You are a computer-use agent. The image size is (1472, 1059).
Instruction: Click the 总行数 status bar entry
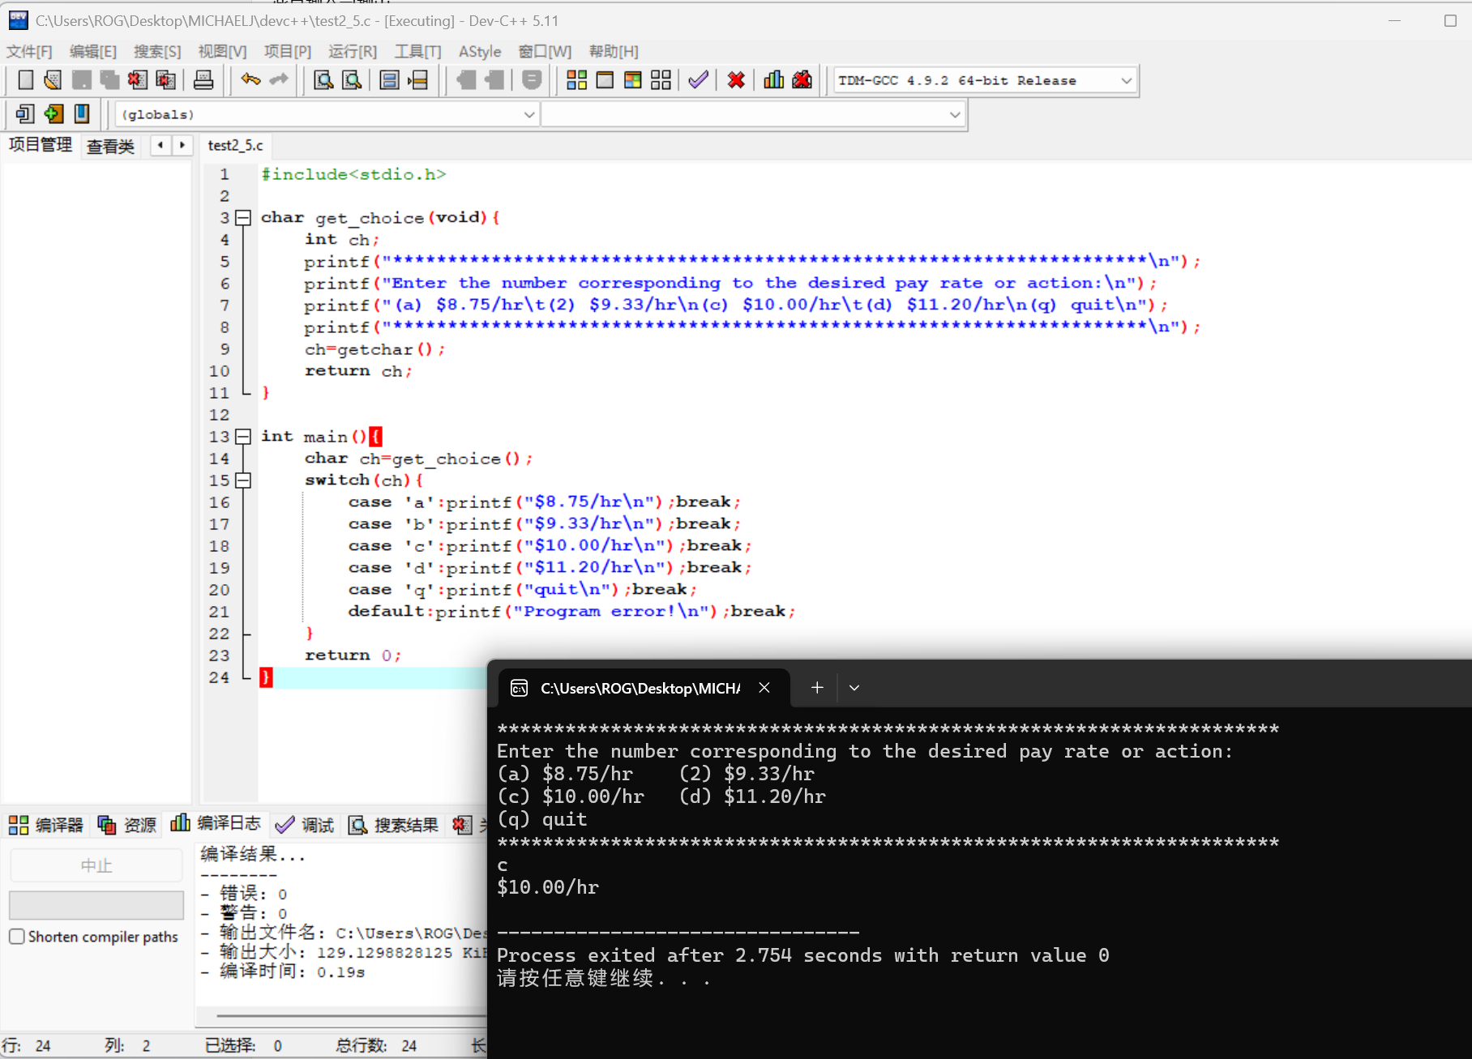[376, 1046]
